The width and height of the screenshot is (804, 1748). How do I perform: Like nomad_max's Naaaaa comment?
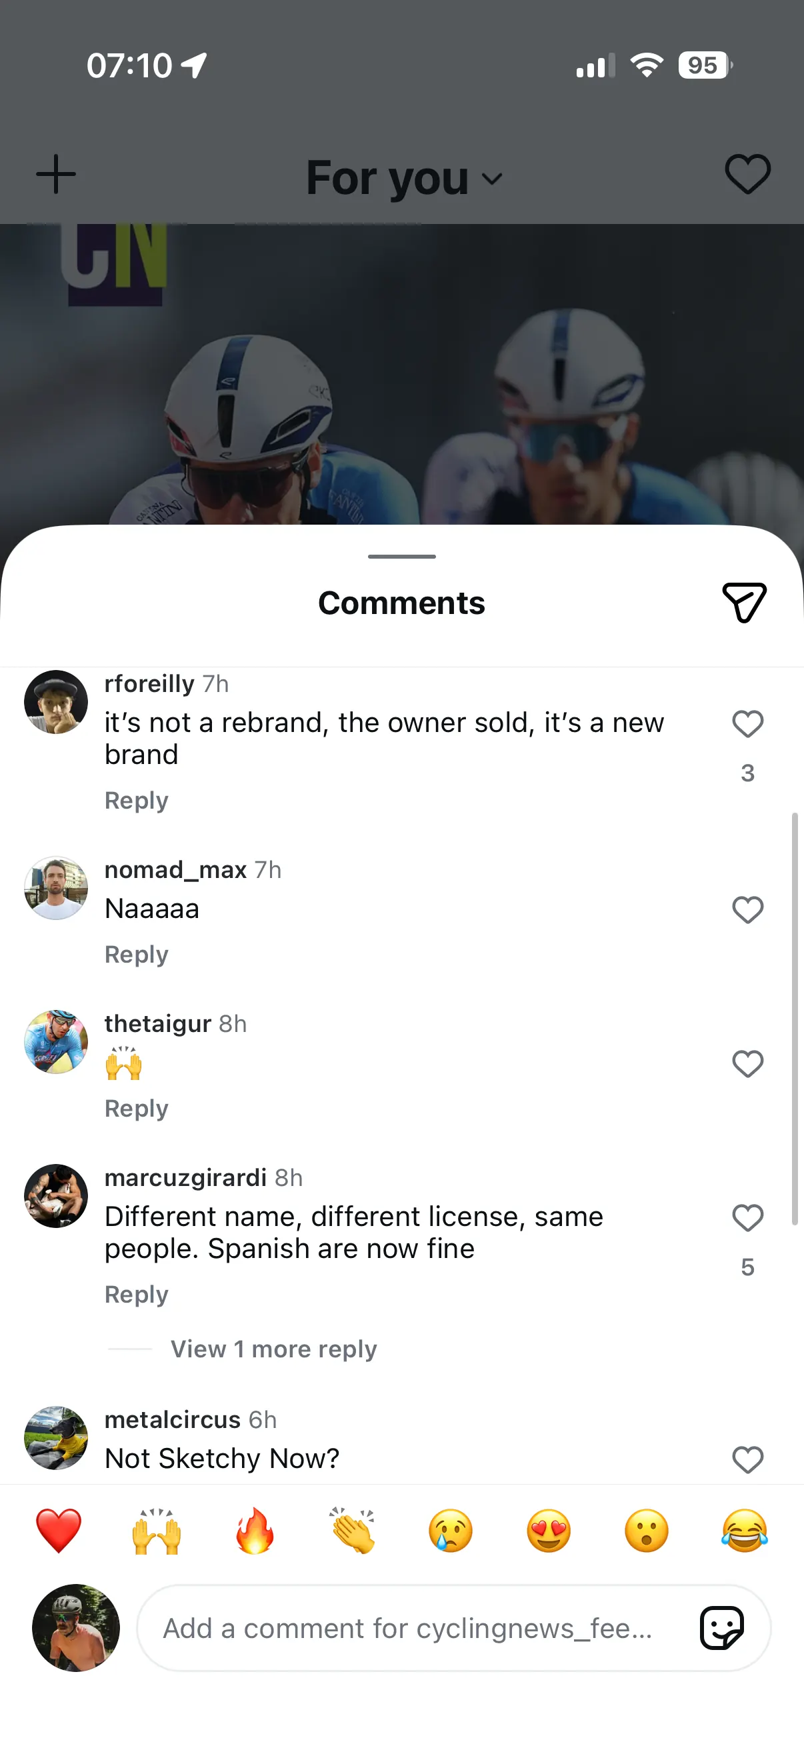click(748, 910)
